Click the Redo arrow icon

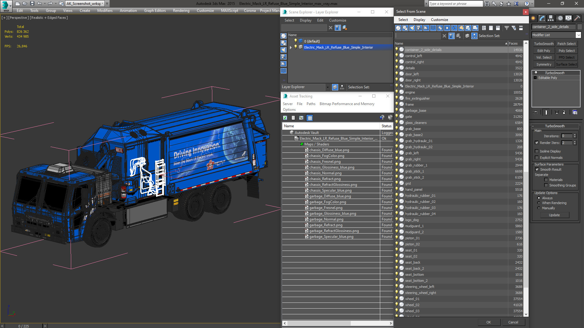click(x=50, y=4)
